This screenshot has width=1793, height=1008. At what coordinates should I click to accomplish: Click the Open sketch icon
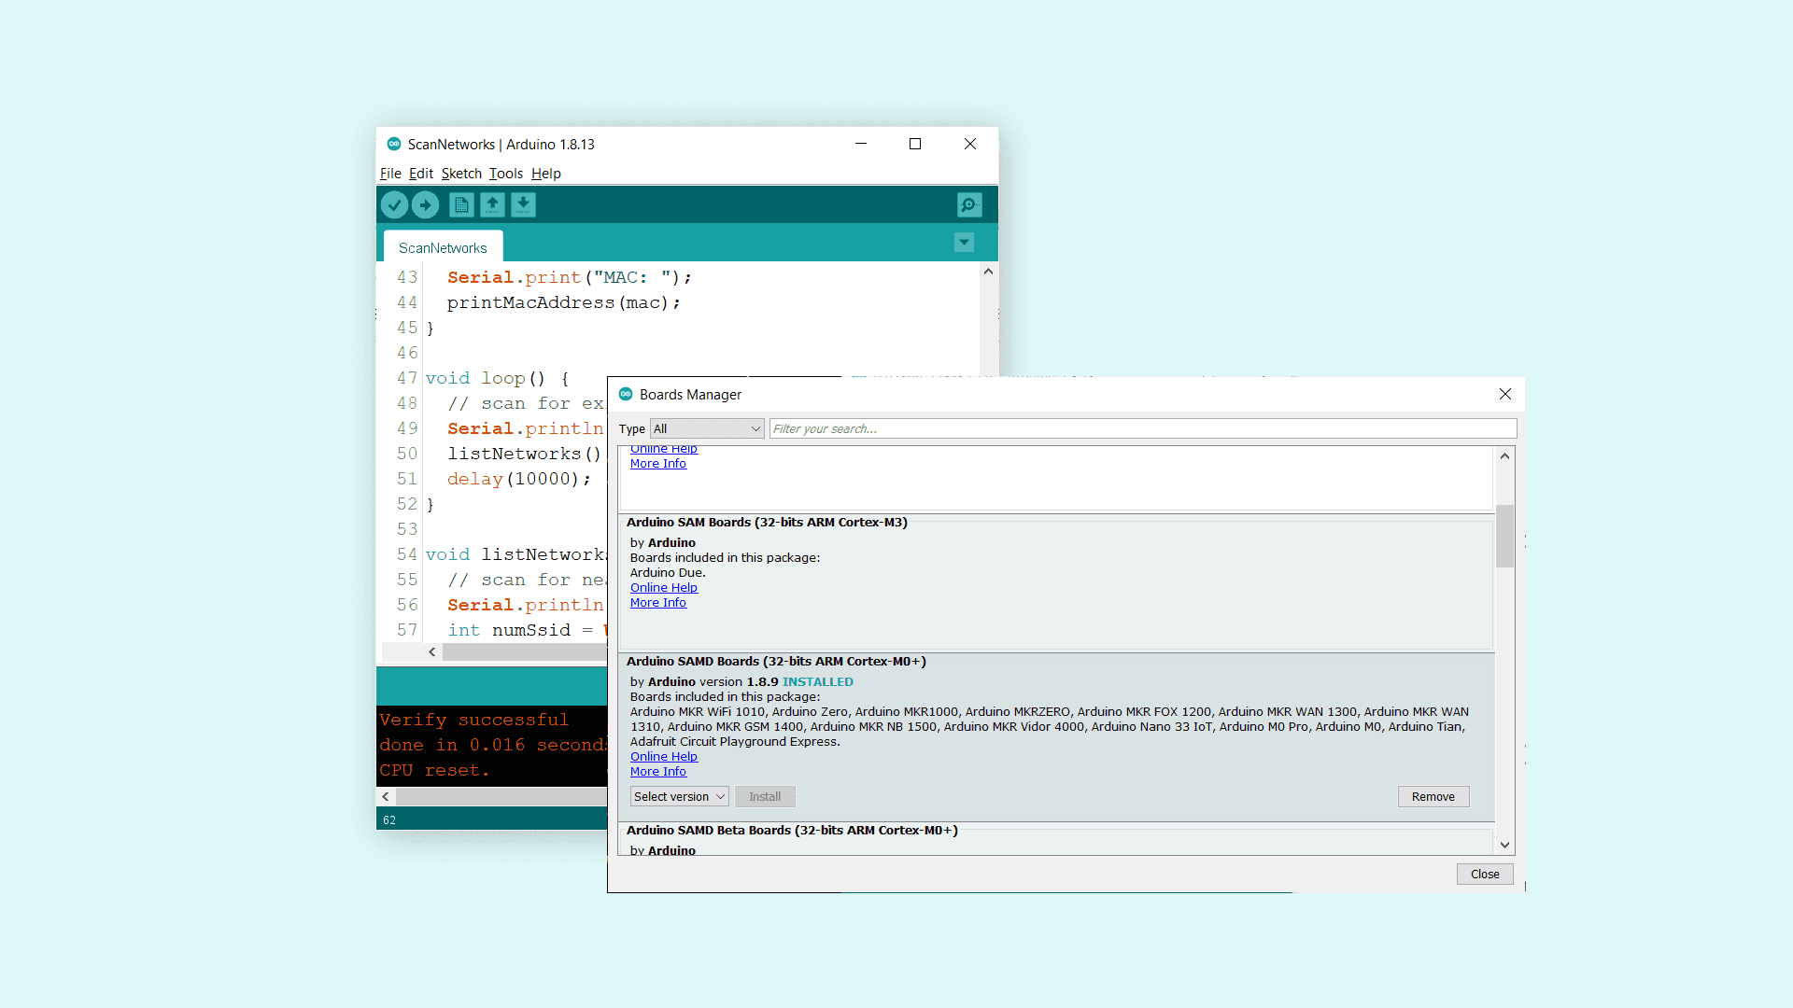(x=492, y=204)
